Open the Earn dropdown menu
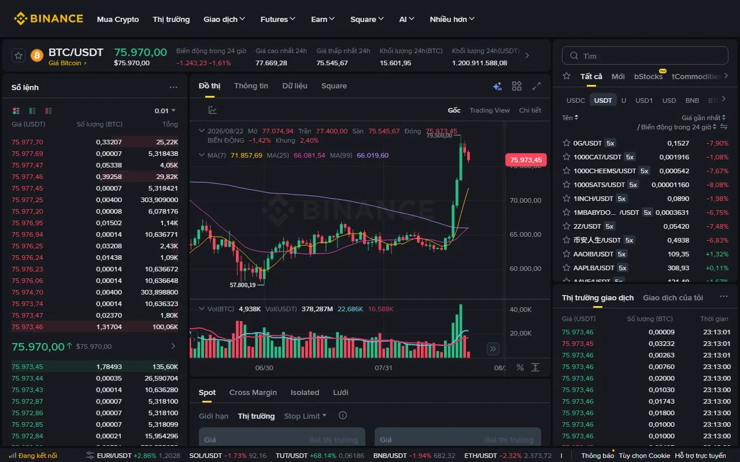740x462 pixels. tap(323, 19)
